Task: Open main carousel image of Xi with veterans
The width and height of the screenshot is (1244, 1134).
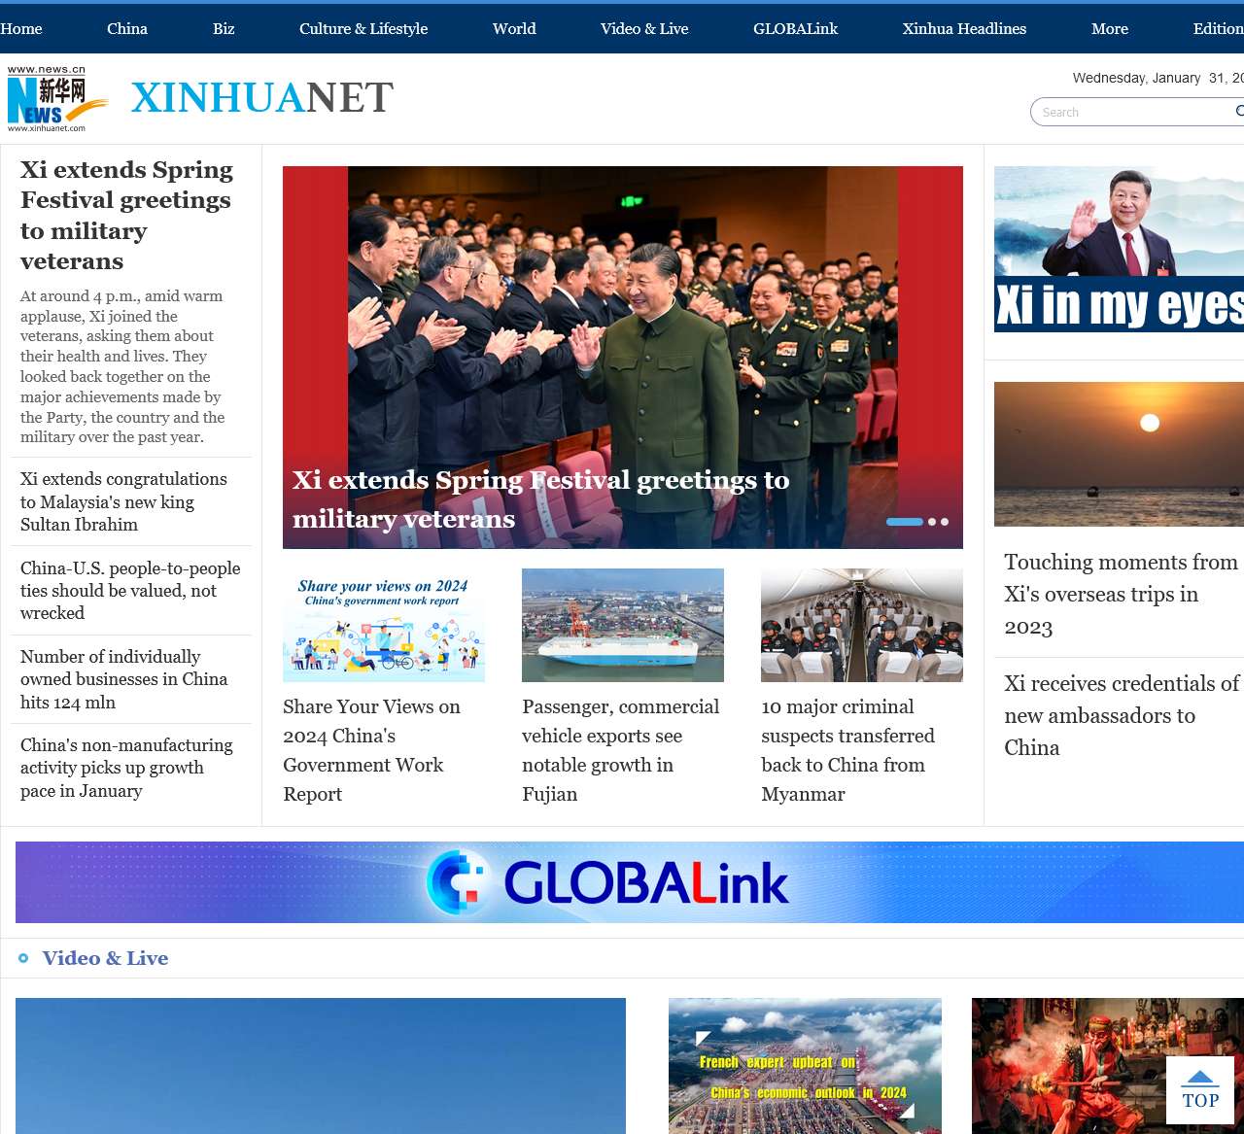Action: (623, 357)
